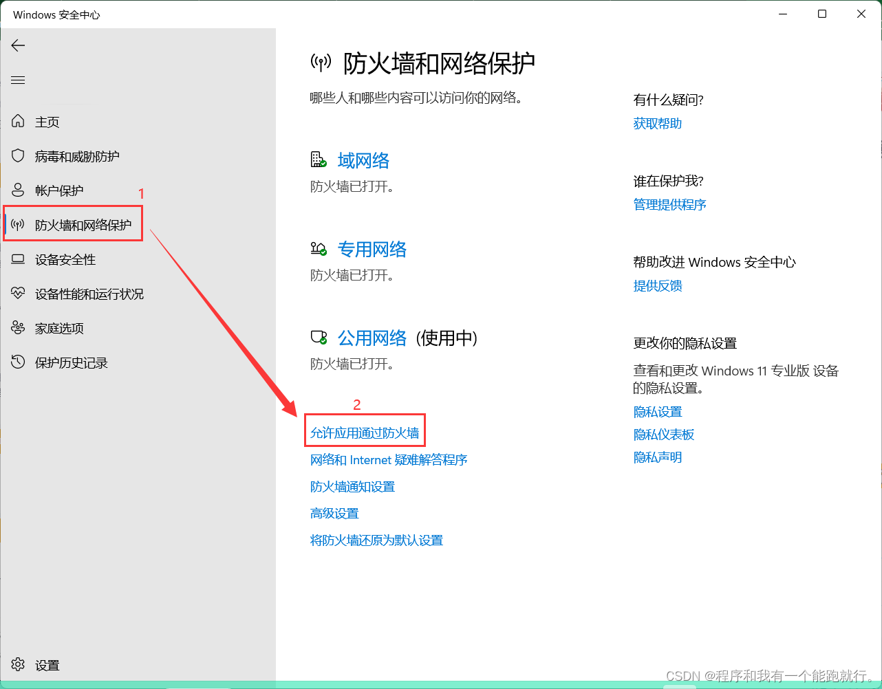Click 防火墙通知设置 link

(352, 486)
